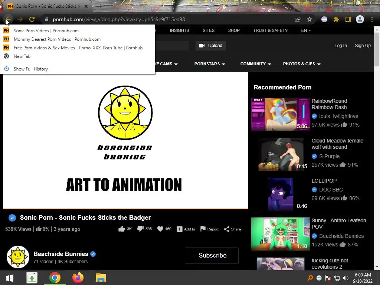Screen dimensions: 380x285
Task: Open the Beachside Bunnies channel avatar
Action: [x=18, y=257]
